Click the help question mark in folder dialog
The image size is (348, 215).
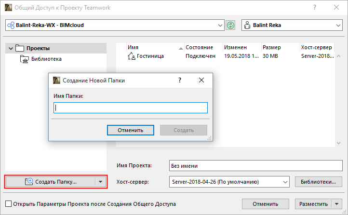pos(180,81)
